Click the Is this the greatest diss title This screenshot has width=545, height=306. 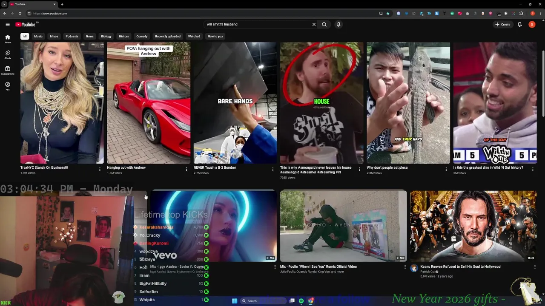488,167
